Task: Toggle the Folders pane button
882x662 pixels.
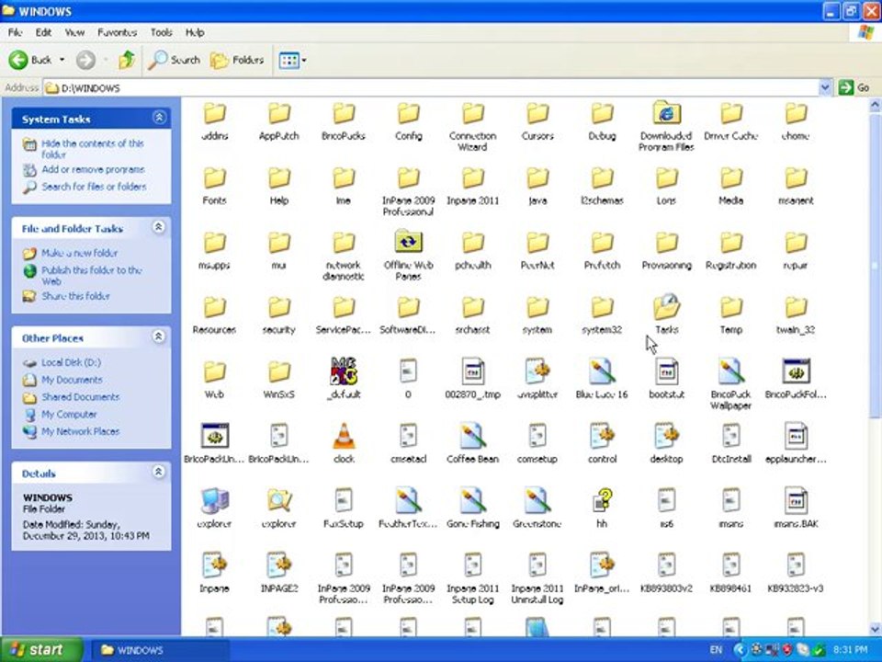Action: (237, 60)
